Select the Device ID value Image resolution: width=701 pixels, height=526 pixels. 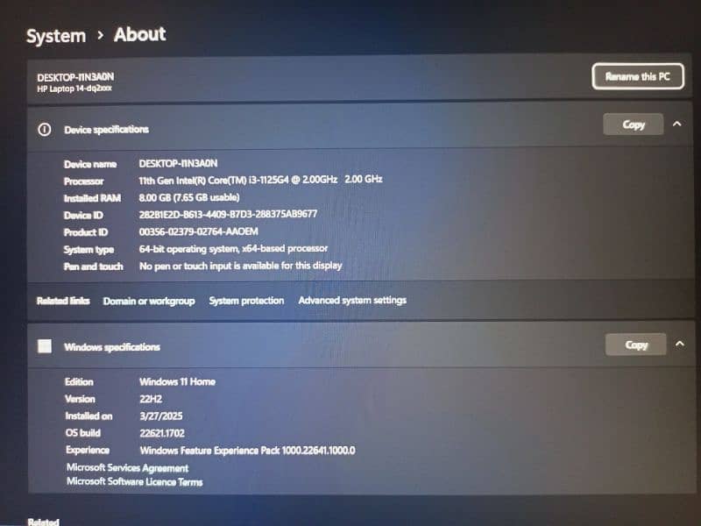(x=228, y=214)
